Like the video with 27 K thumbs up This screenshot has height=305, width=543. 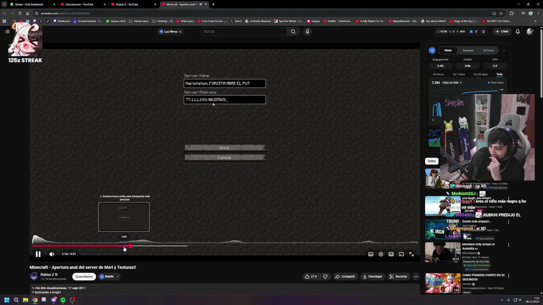[311, 277]
